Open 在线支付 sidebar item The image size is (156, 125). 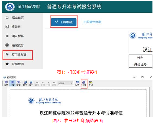(18, 45)
